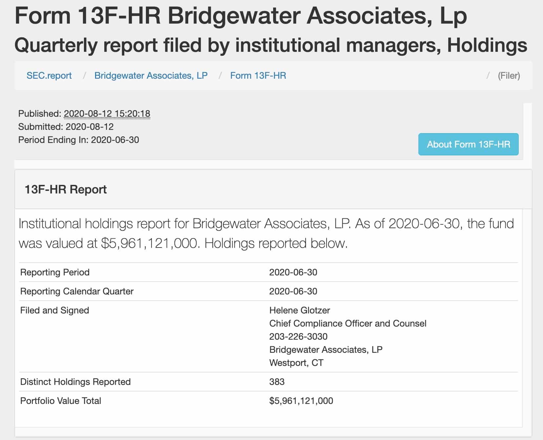This screenshot has width=543, height=440.
Task: Click the (Filer) breadcrumb item
Action: 509,76
